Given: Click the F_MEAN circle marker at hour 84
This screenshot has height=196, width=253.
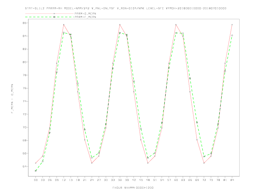Looking at the screenshot, I should click(232, 36).
